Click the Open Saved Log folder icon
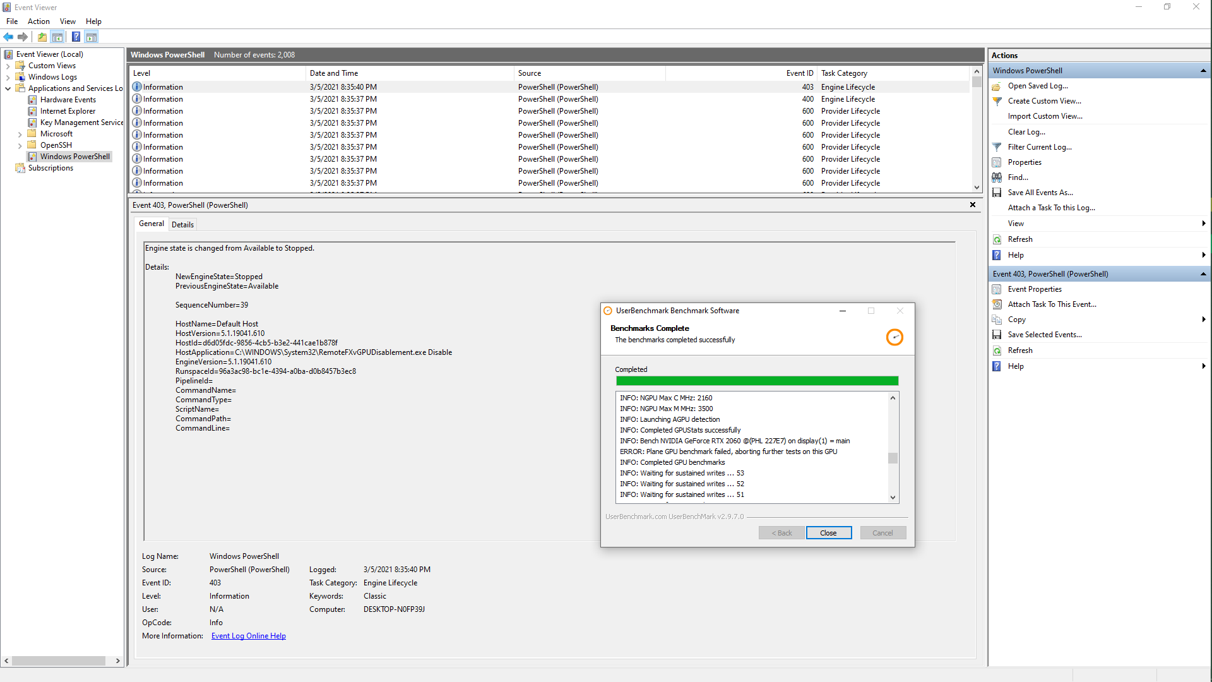 pos(997,86)
